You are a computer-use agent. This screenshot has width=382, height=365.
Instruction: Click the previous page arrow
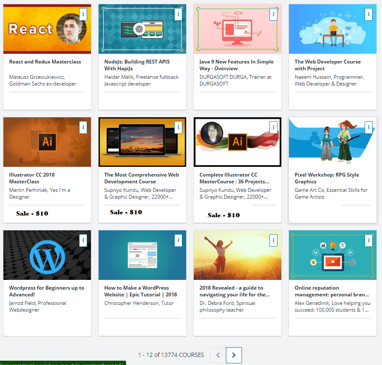[x=217, y=355]
